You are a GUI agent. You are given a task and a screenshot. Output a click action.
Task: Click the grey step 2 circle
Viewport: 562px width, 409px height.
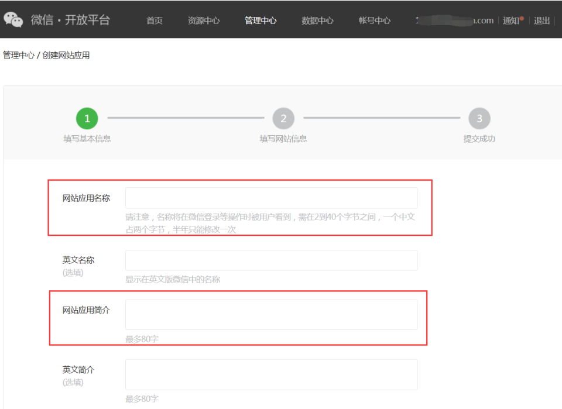[x=283, y=118]
